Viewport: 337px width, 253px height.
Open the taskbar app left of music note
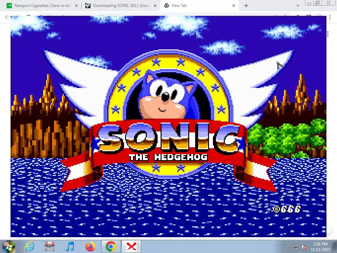coord(50,246)
